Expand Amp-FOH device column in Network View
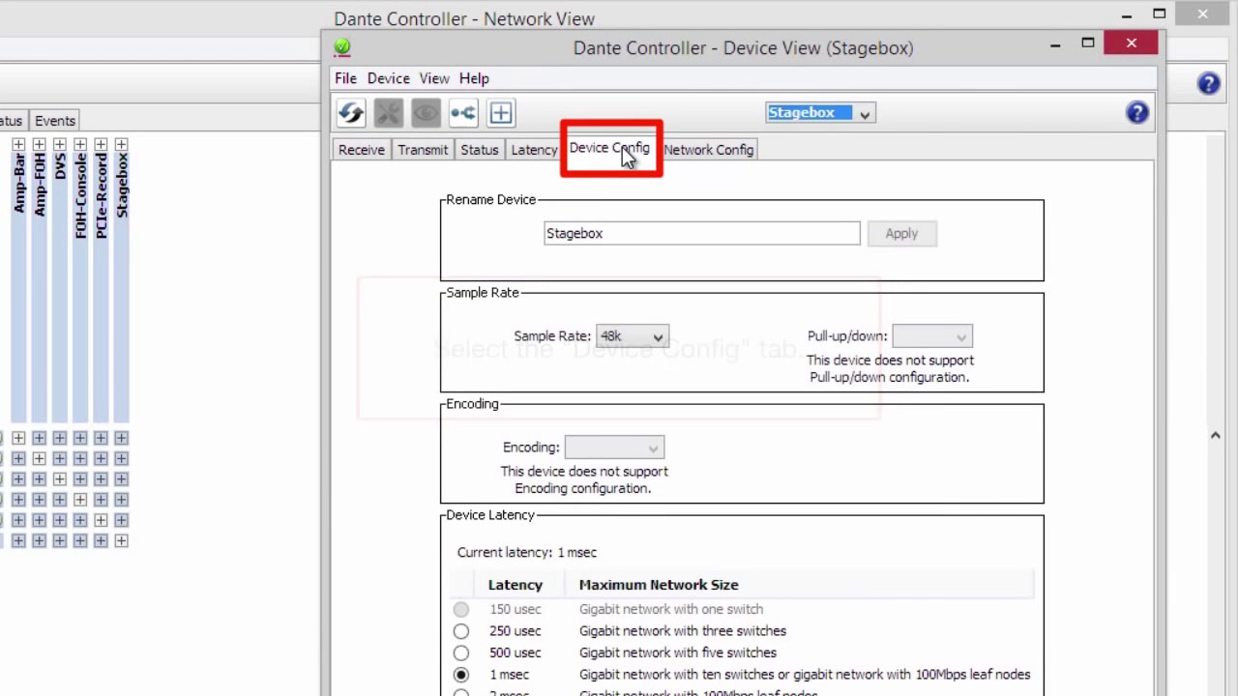This screenshot has height=696, width=1238. pos(39,144)
